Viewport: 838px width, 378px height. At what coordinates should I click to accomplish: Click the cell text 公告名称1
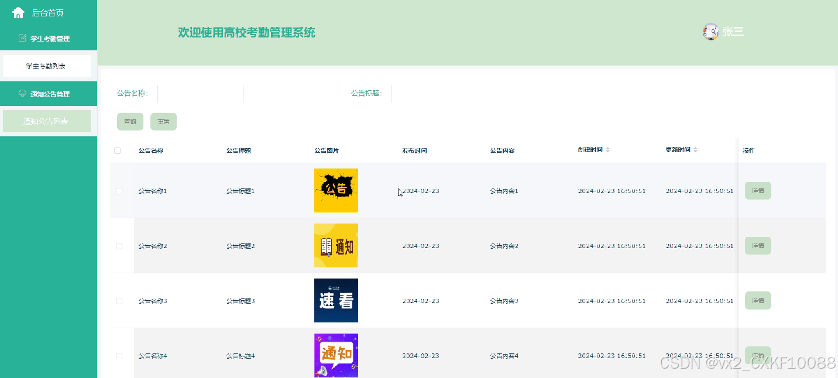(153, 191)
